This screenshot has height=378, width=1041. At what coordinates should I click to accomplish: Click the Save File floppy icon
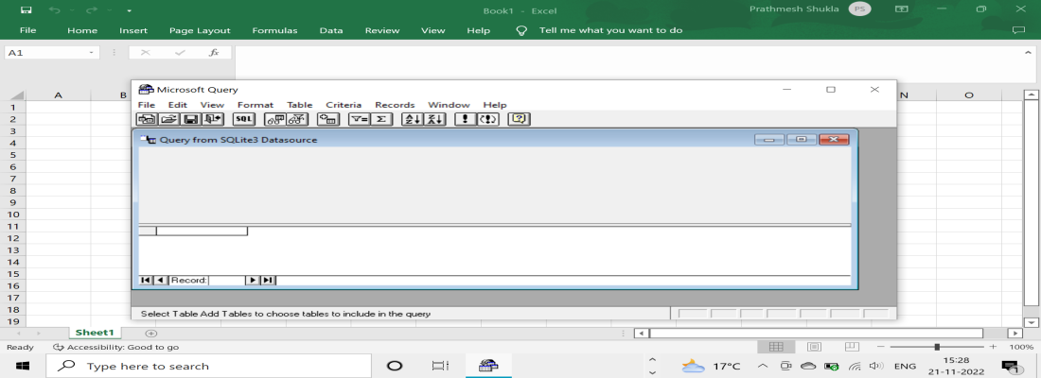[x=191, y=119]
